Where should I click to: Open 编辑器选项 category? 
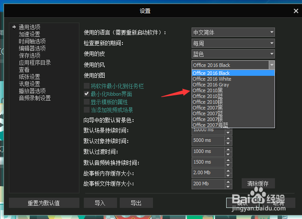[x=32, y=48]
